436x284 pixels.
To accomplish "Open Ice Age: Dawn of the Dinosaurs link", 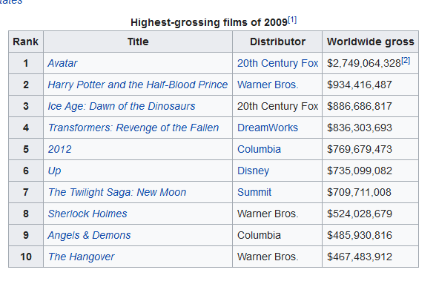I will (x=122, y=106).
